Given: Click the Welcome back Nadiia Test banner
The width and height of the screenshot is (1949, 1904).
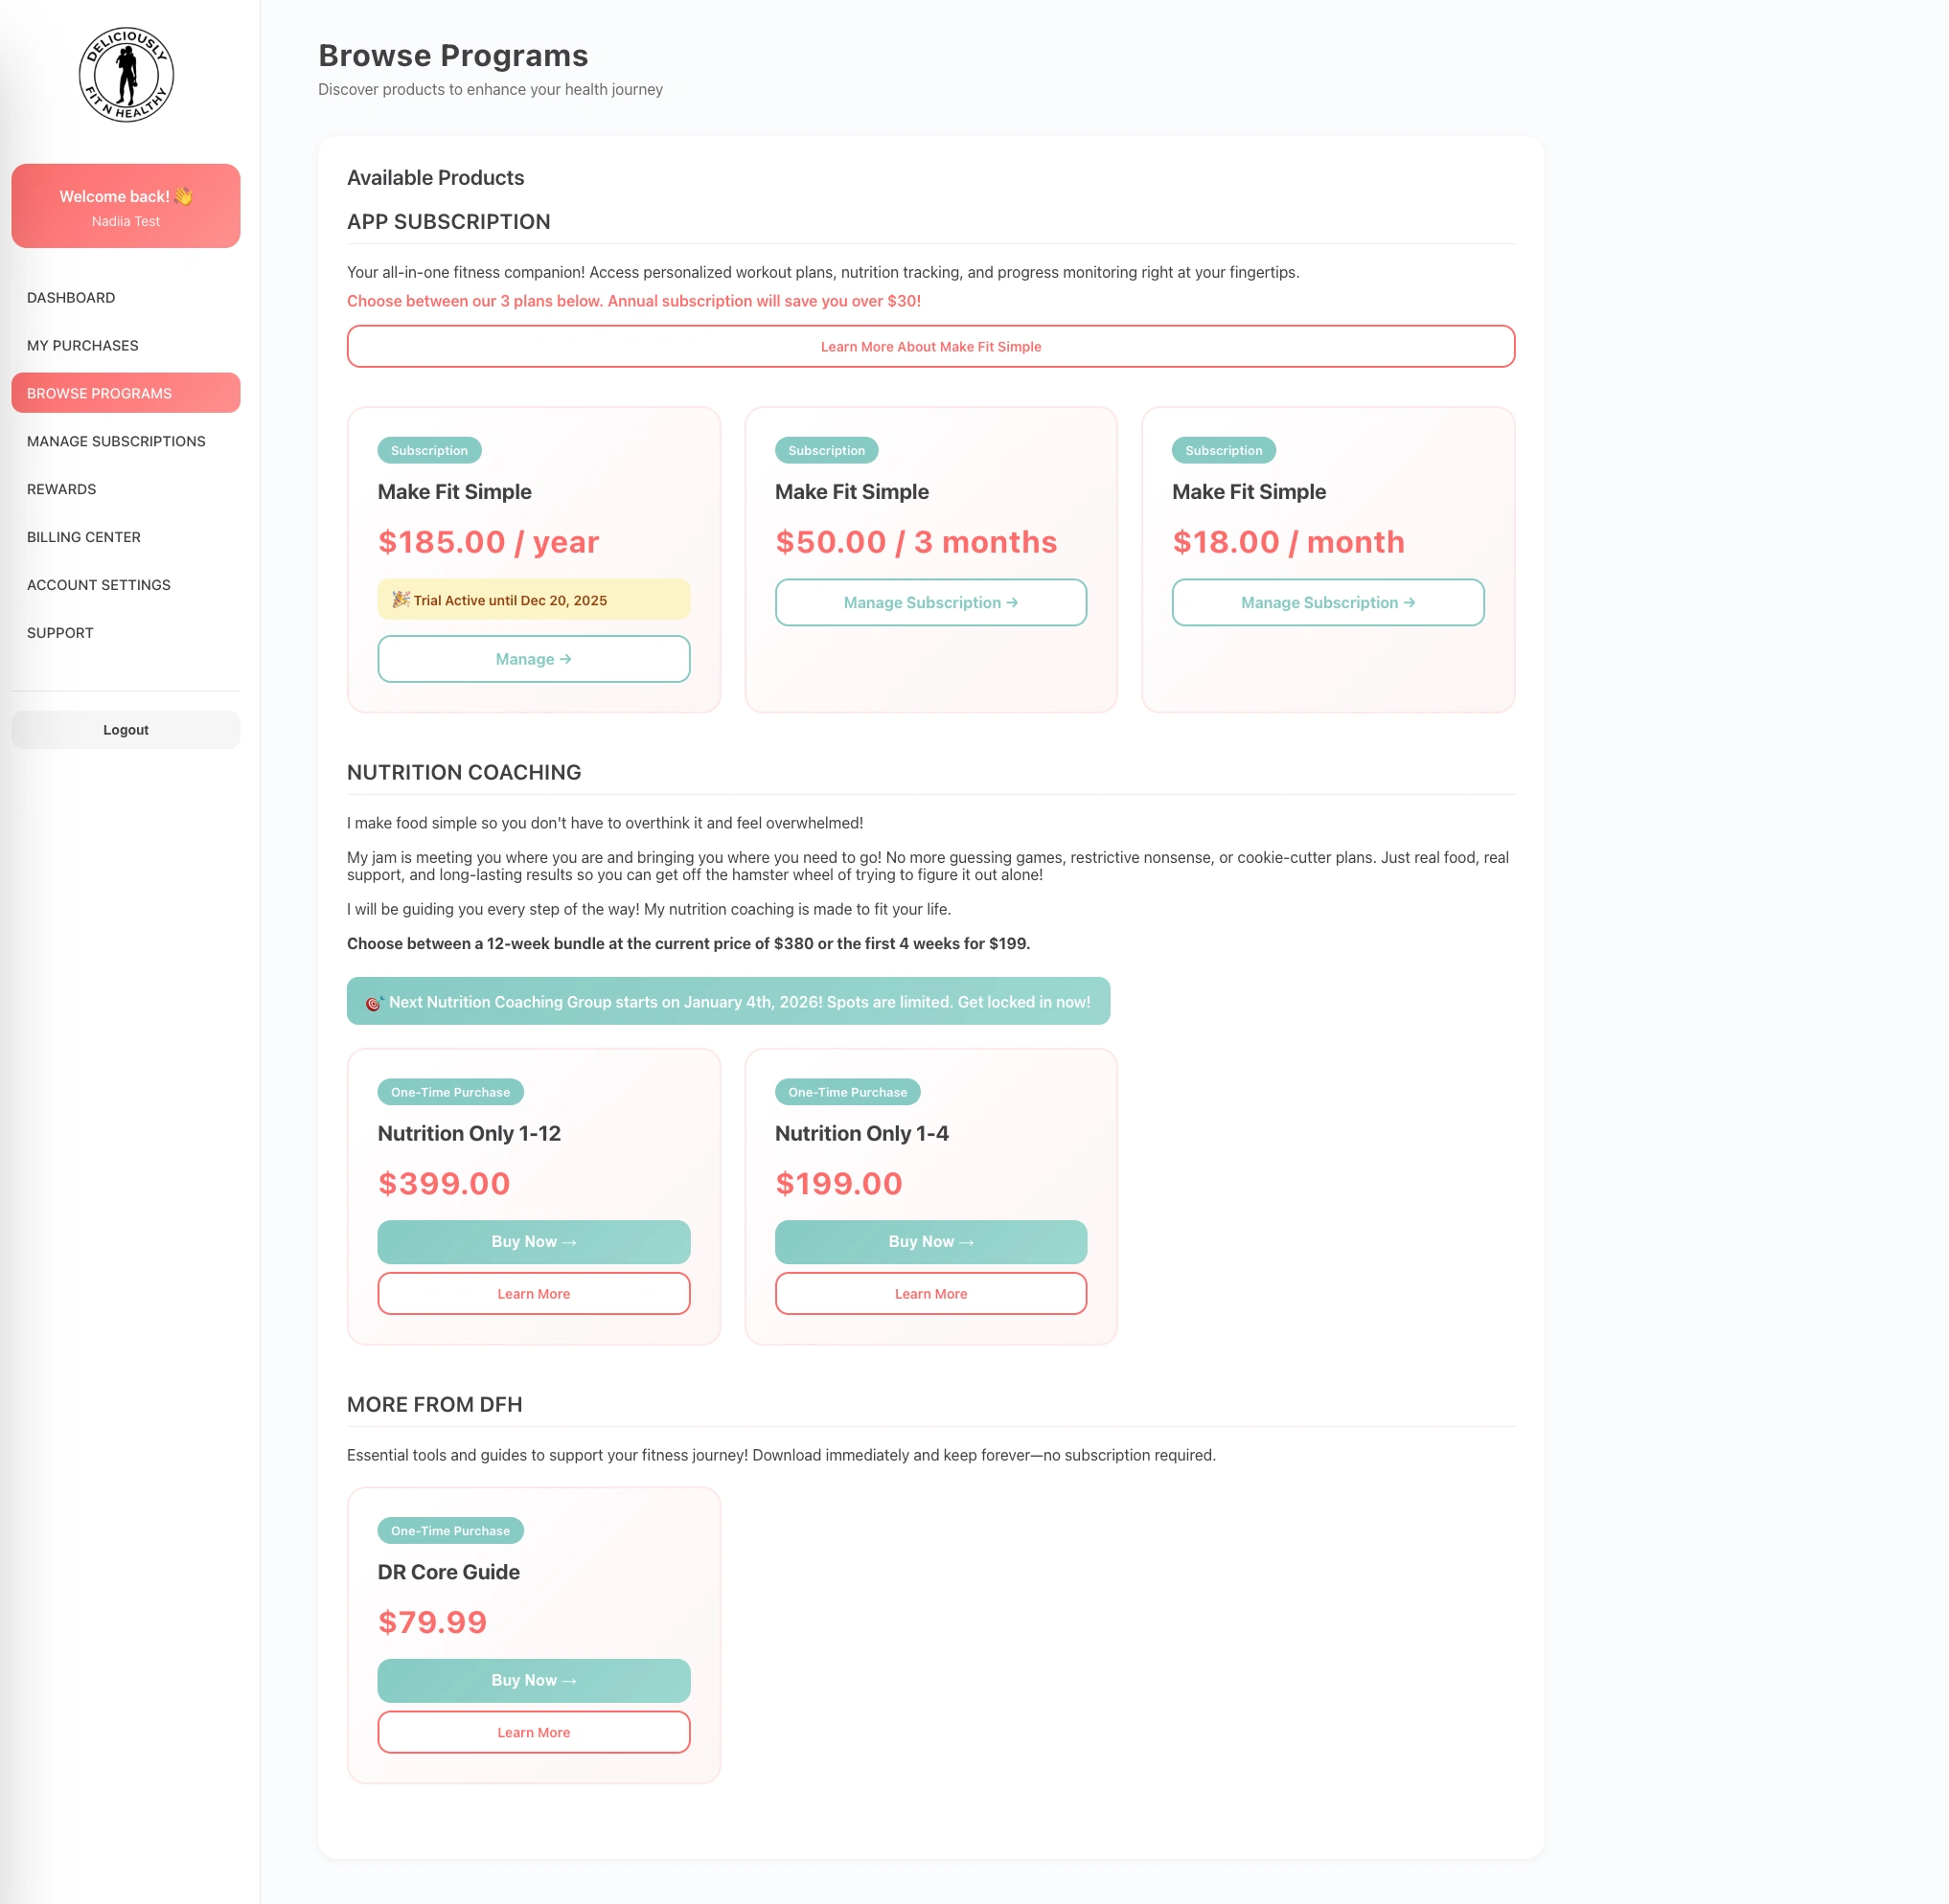Looking at the screenshot, I should tap(126, 206).
